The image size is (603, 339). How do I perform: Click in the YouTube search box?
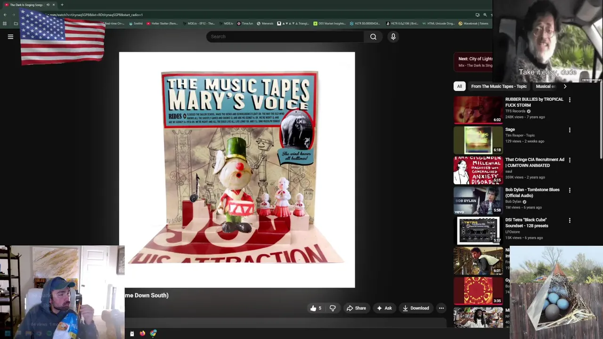[x=285, y=37]
